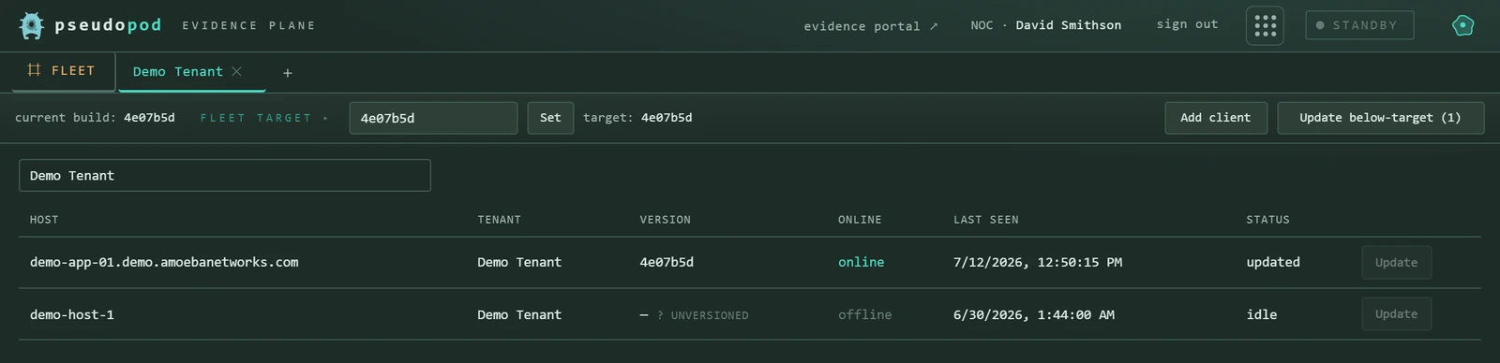Image resolution: width=1500 pixels, height=363 pixels.
Task: Click the EVIDENCE PLANE header text
Action: click(248, 25)
